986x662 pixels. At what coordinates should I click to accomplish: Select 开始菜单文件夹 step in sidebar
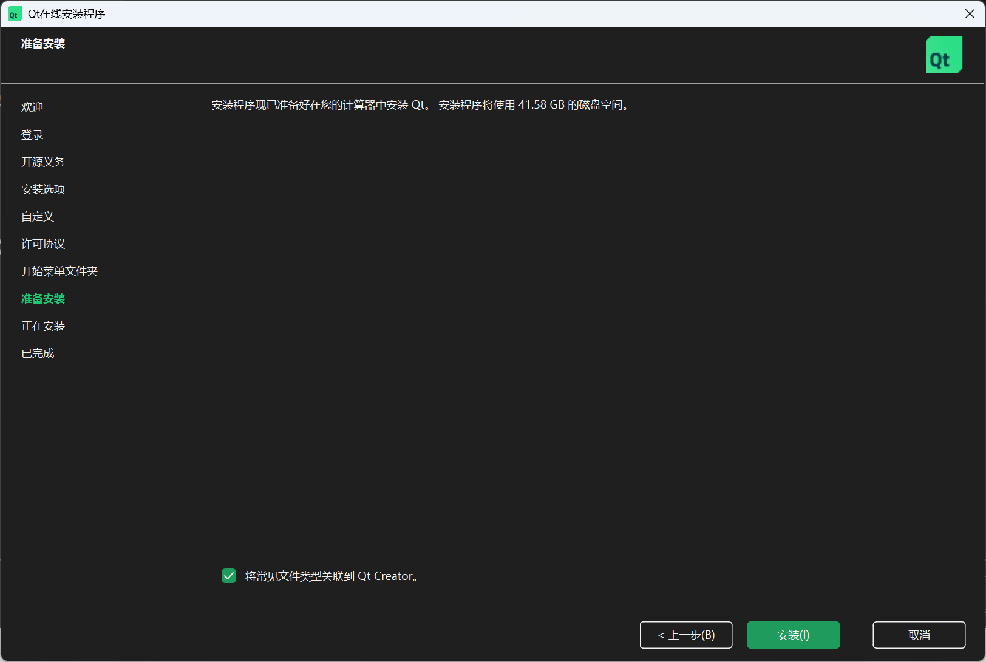coord(59,271)
